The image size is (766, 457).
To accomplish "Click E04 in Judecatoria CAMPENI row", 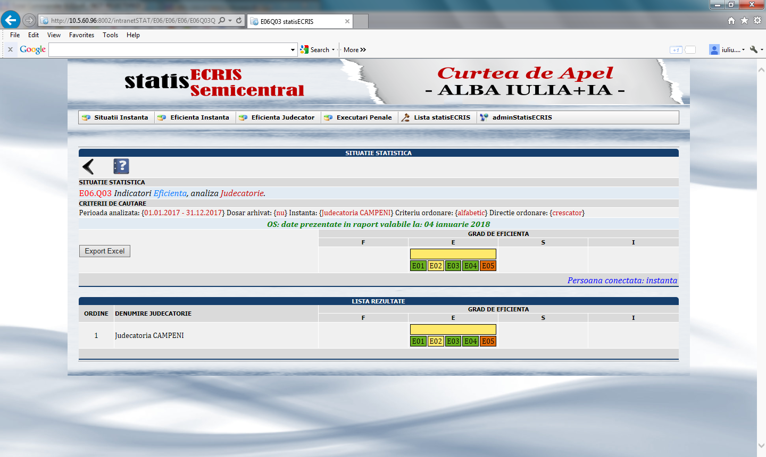I will pos(471,341).
